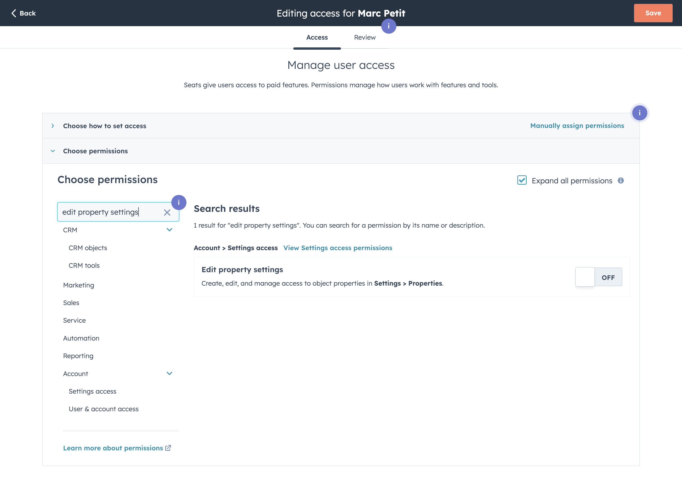Click the info icon beside Expand all permissions
This screenshot has width=682, height=491.
621,180
